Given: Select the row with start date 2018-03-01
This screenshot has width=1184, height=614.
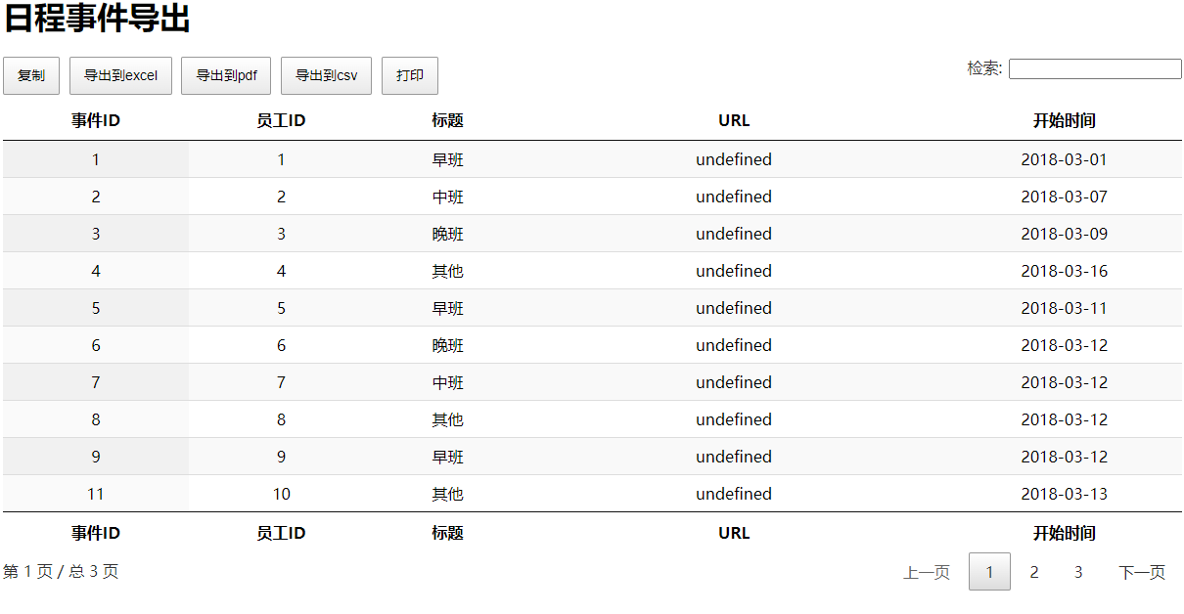Looking at the screenshot, I should point(592,159).
